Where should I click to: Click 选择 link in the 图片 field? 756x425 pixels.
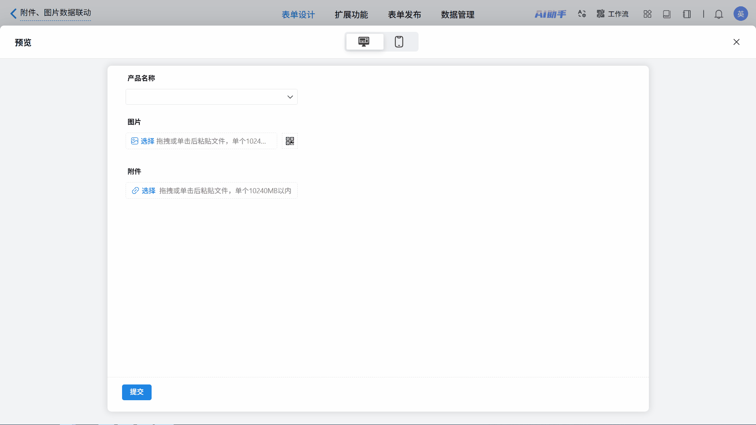click(x=147, y=141)
